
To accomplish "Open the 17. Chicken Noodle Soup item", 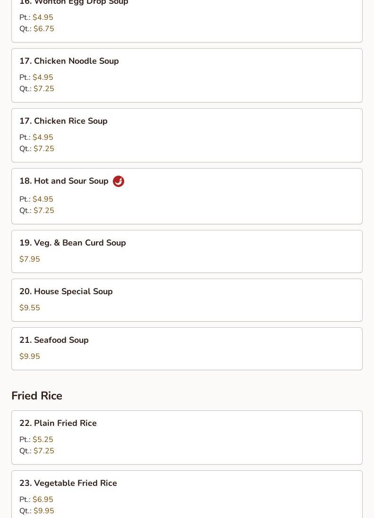I will click(187, 76).
